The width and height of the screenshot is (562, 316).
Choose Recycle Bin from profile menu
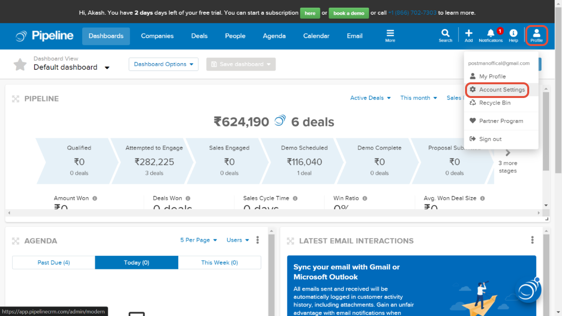click(494, 103)
